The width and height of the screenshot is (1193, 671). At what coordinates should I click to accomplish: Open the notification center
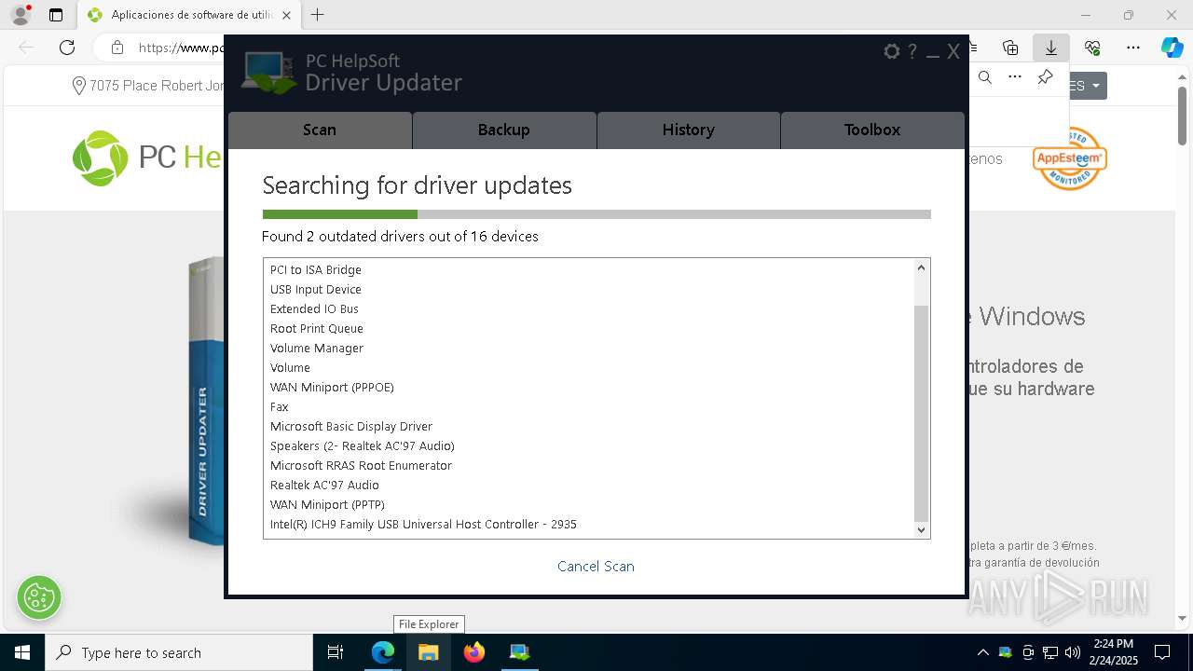[x=1163, y=652]
